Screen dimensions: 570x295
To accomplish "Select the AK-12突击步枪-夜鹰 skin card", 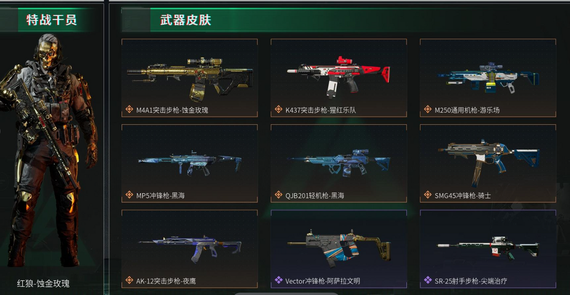I will 189,249.
